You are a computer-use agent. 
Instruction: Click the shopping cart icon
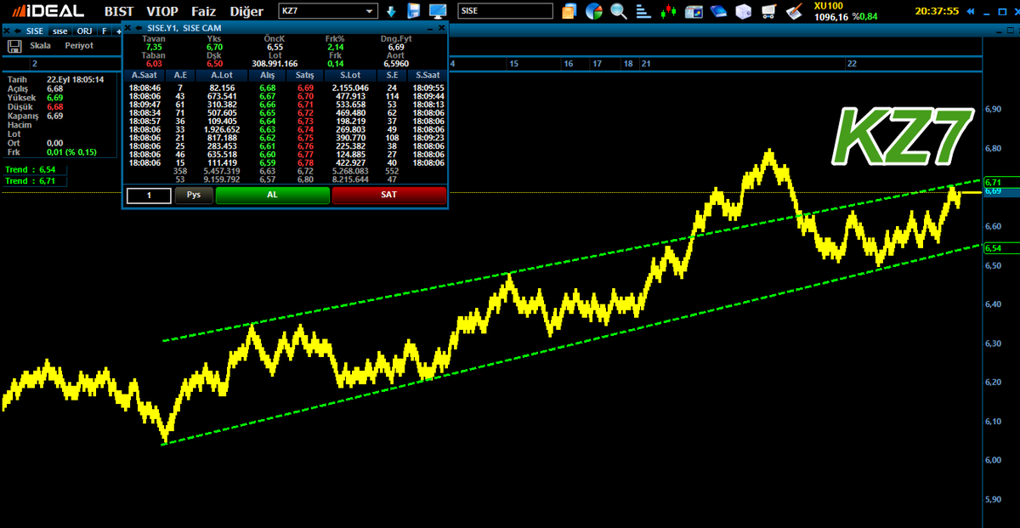click(769, 12)
